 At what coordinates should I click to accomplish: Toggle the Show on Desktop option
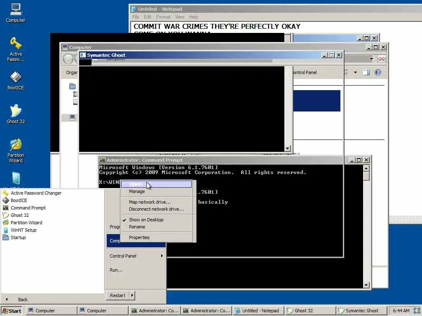point(156,220)
